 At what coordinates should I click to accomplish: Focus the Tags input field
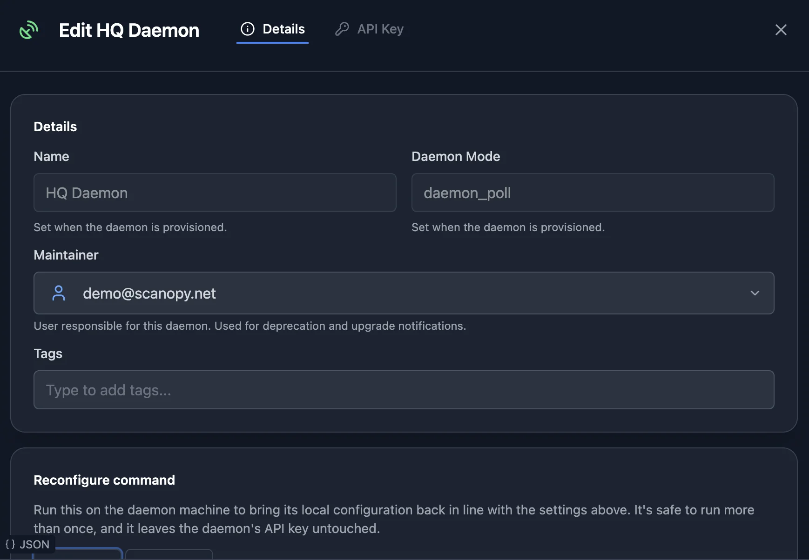(404, 390)
